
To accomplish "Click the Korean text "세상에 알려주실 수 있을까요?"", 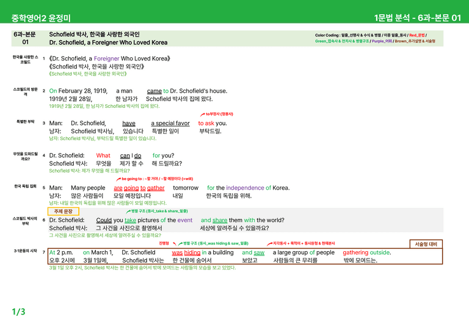I will (x=234, y=228).
